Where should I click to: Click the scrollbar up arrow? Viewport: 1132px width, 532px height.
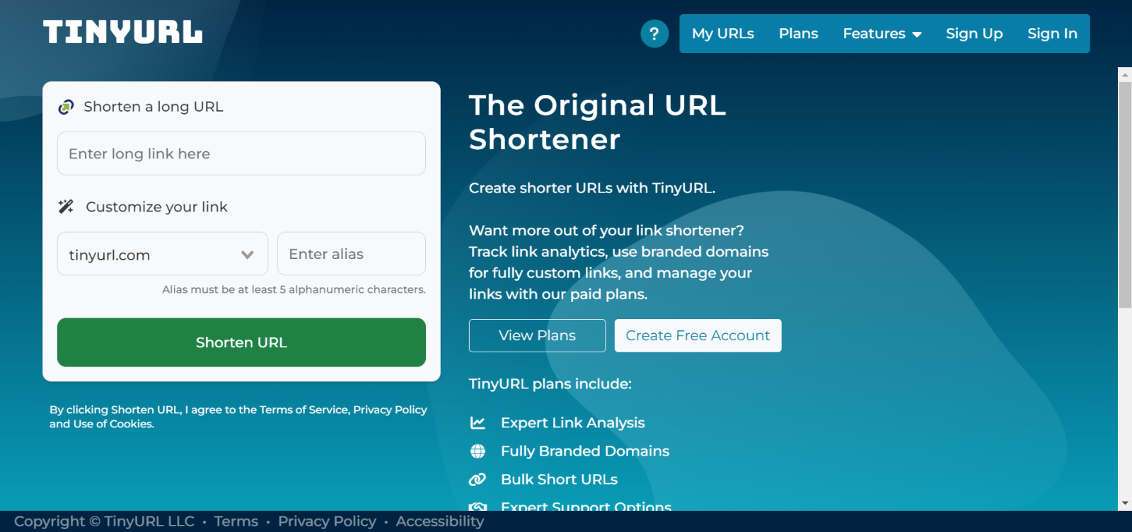coord(1125,74)
